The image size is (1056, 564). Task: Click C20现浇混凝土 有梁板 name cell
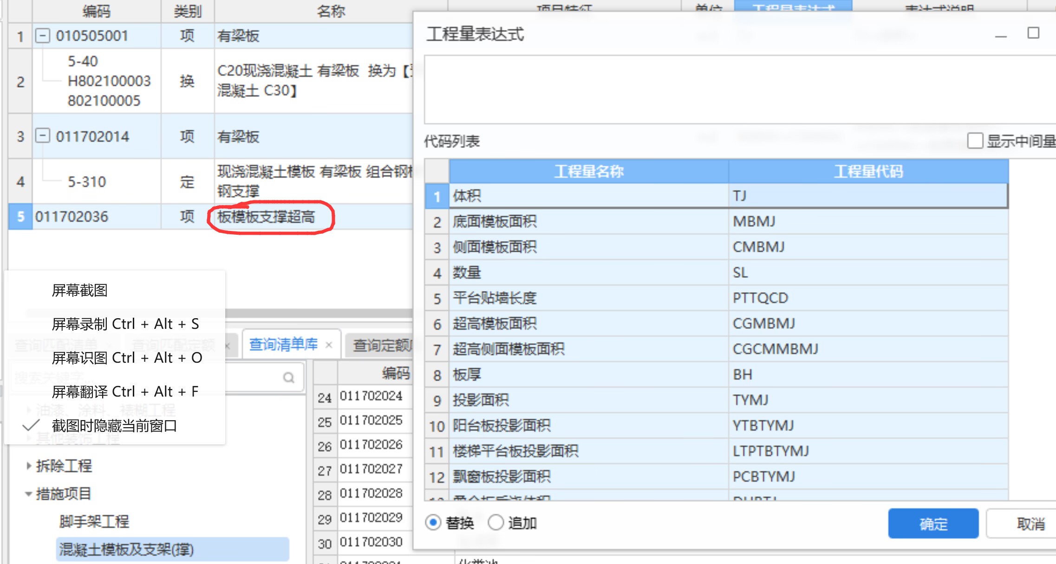pyautogui.click(x=314, y=81)
